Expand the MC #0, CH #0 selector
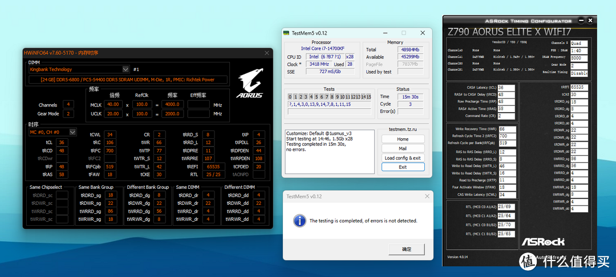Viewport: 616px width, 277px height. [52, 132]
